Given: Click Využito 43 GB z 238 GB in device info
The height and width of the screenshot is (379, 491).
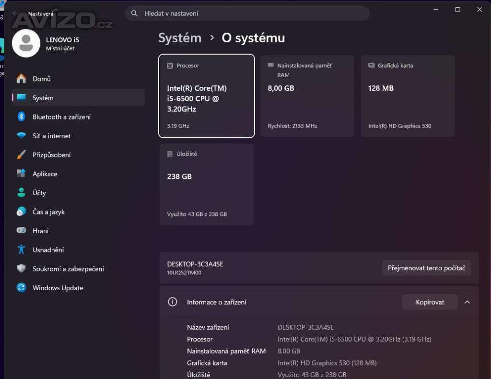Looking at the screenshot, I should tap(312, 375).
